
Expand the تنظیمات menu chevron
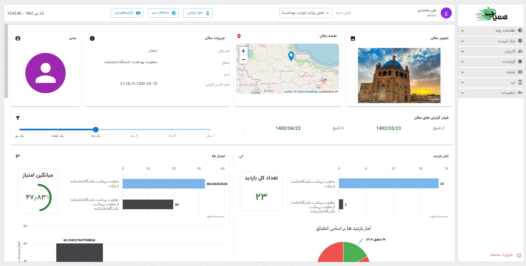463,93
